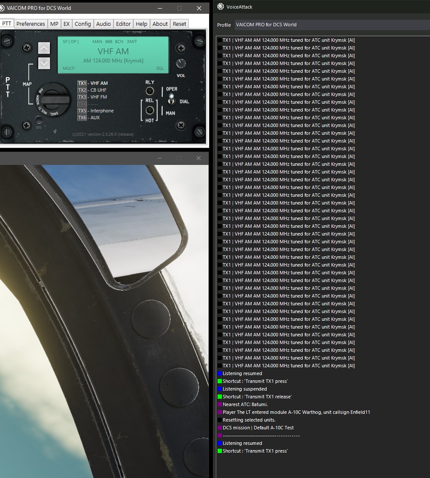Click the down arrow button on radio panel
Image resolution: width=430 pixels, height=478 pixels.
(44, 63)
